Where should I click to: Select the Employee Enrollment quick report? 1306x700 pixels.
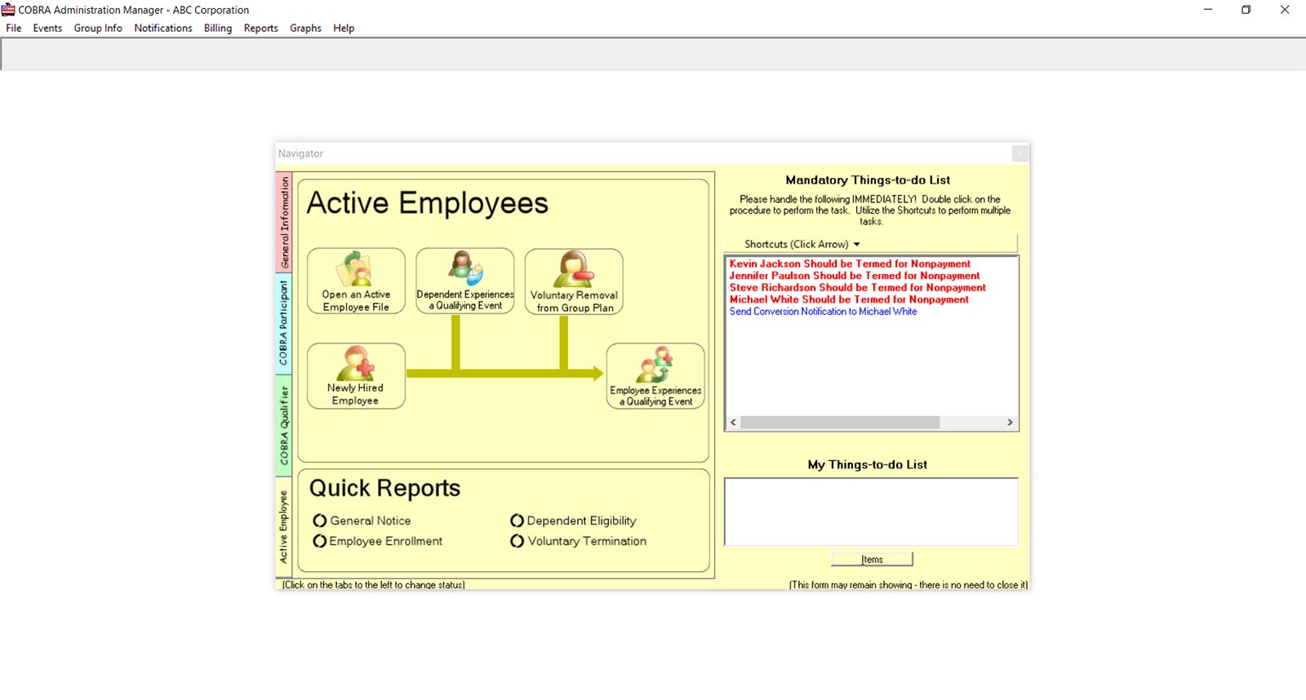click(320, 541)
